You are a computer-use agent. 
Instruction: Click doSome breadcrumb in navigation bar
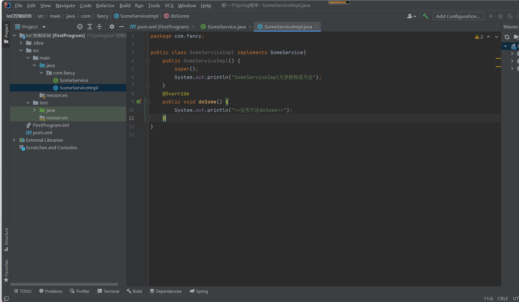click(x=177, y=16)
